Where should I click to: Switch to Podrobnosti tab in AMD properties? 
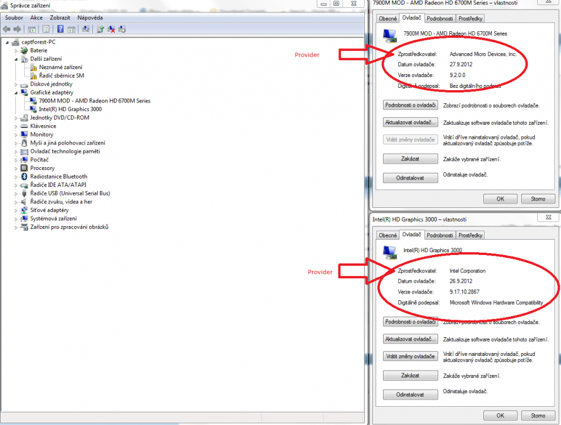point(440,19)
